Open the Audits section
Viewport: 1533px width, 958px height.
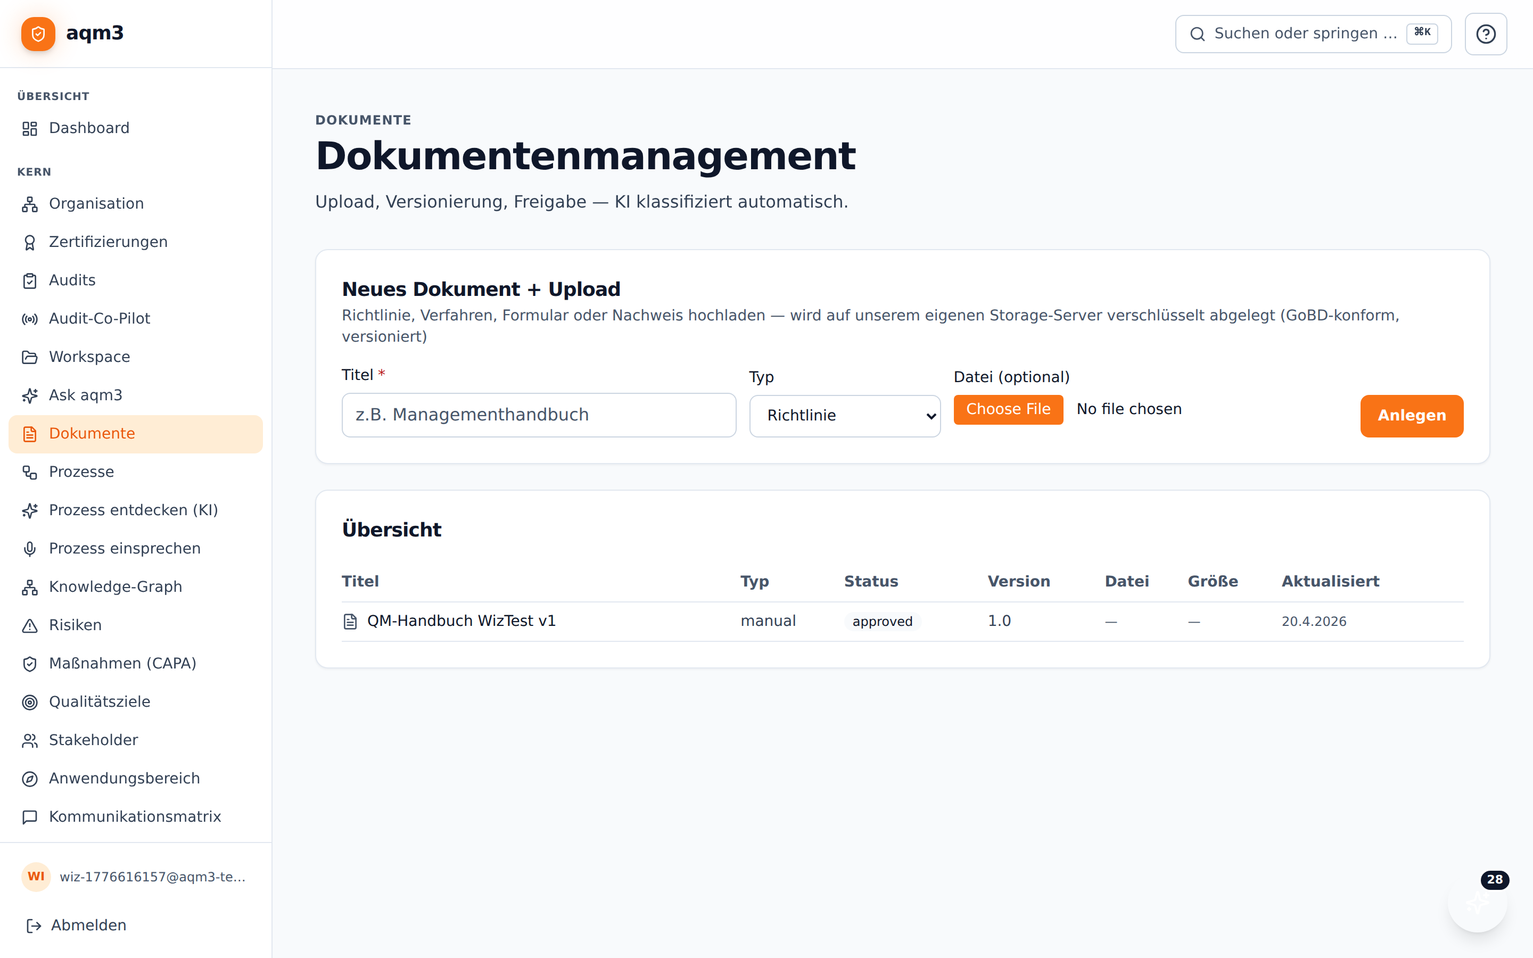pos(136,280)
